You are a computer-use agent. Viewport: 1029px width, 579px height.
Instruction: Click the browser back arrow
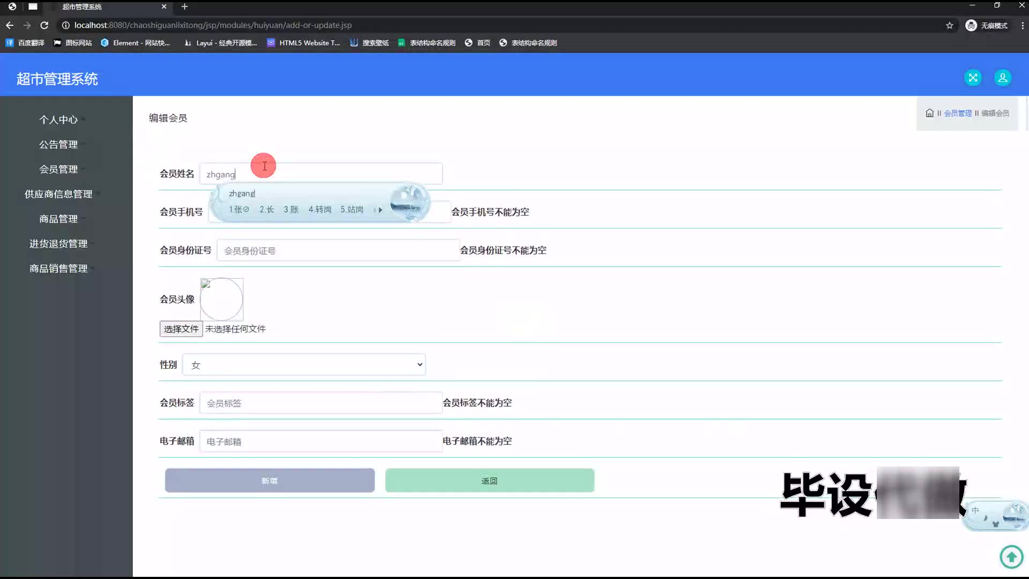[10, 25]
